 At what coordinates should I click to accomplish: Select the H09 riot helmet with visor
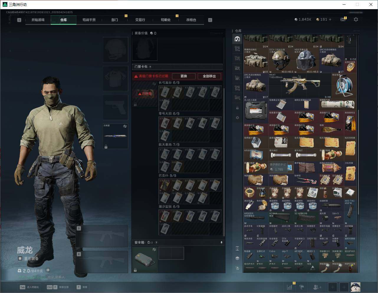click(306, 60)
